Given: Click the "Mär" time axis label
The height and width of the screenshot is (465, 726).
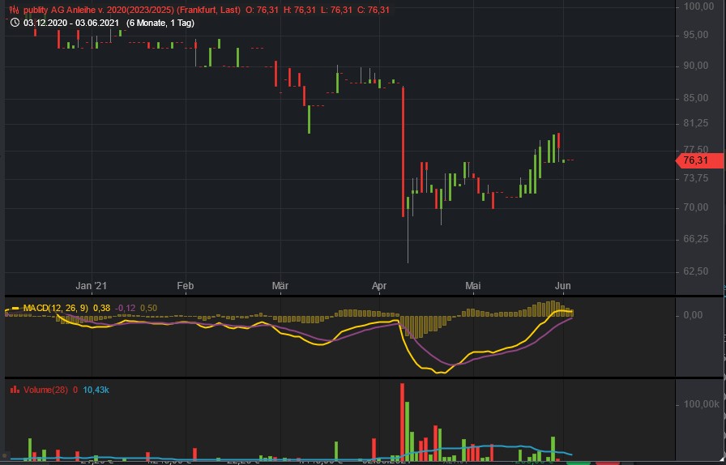Looking at the screenshot, I should click(280, 286).
